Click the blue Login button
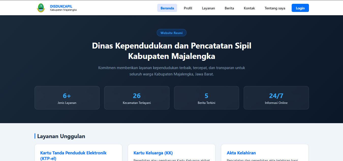 pyautogui.click(x=300, y=8)
